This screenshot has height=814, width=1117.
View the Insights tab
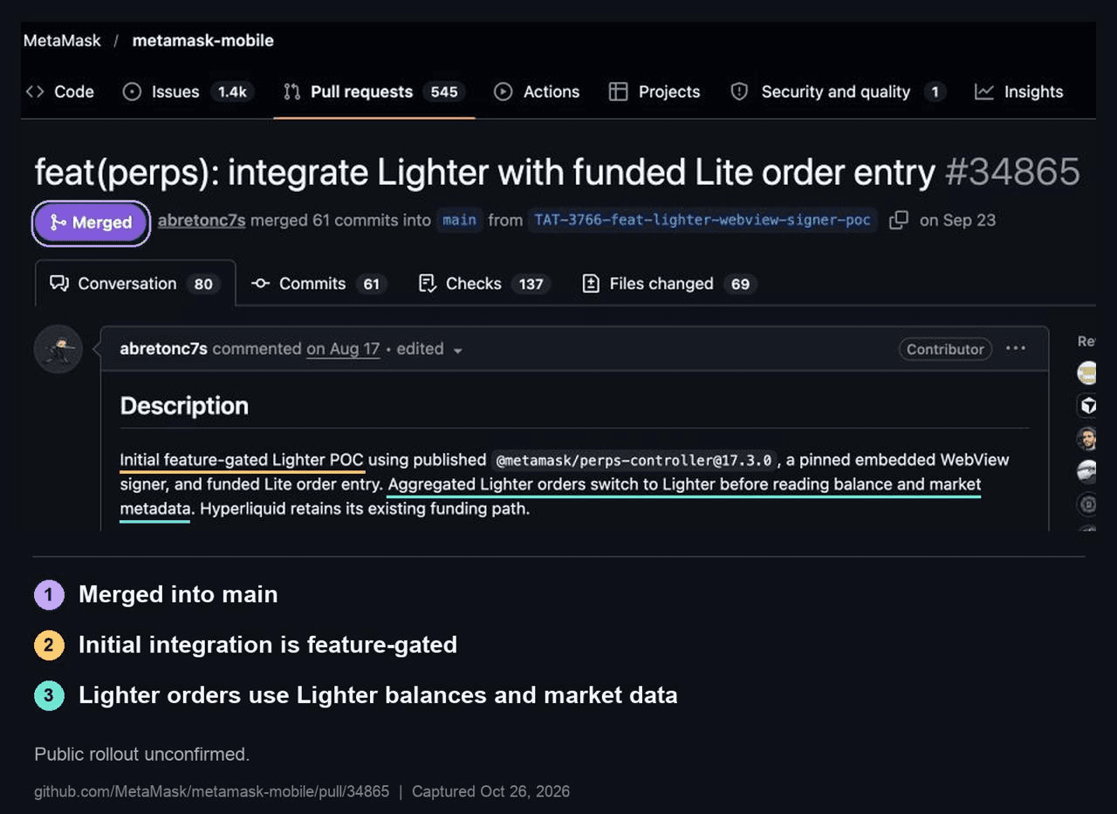point(1018,92)
